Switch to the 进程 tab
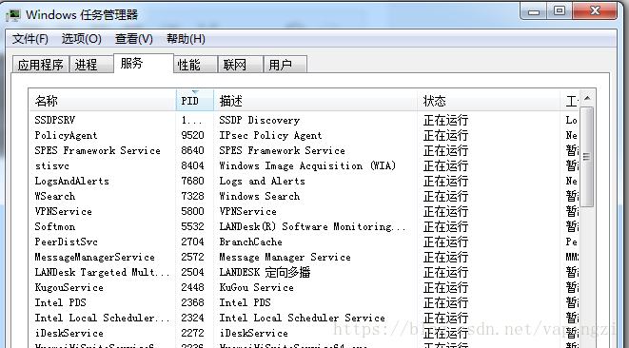629x348 pixels. 91,65
